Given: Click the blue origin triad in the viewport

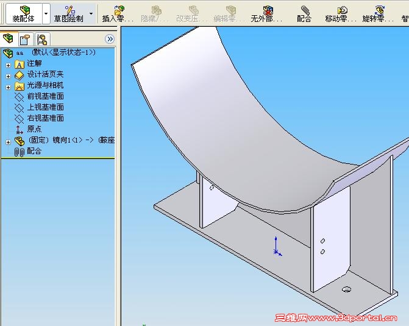Looking at the screenshot, I should [x=277, y=246].
